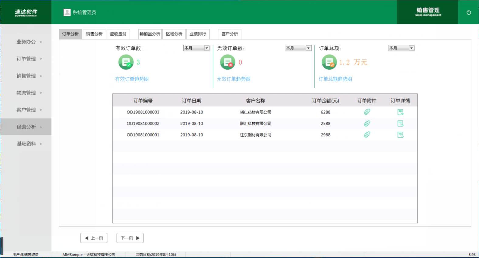Open the 无效订单数 period dropdown
Viewport: 479px width, 258px height.
tap(298, 48)
